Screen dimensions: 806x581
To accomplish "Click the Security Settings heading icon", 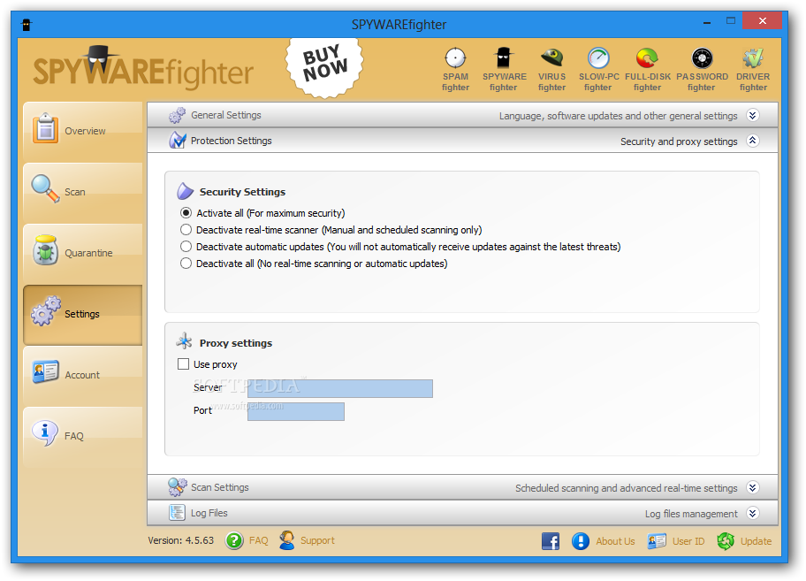I will [x=185, y=191].
